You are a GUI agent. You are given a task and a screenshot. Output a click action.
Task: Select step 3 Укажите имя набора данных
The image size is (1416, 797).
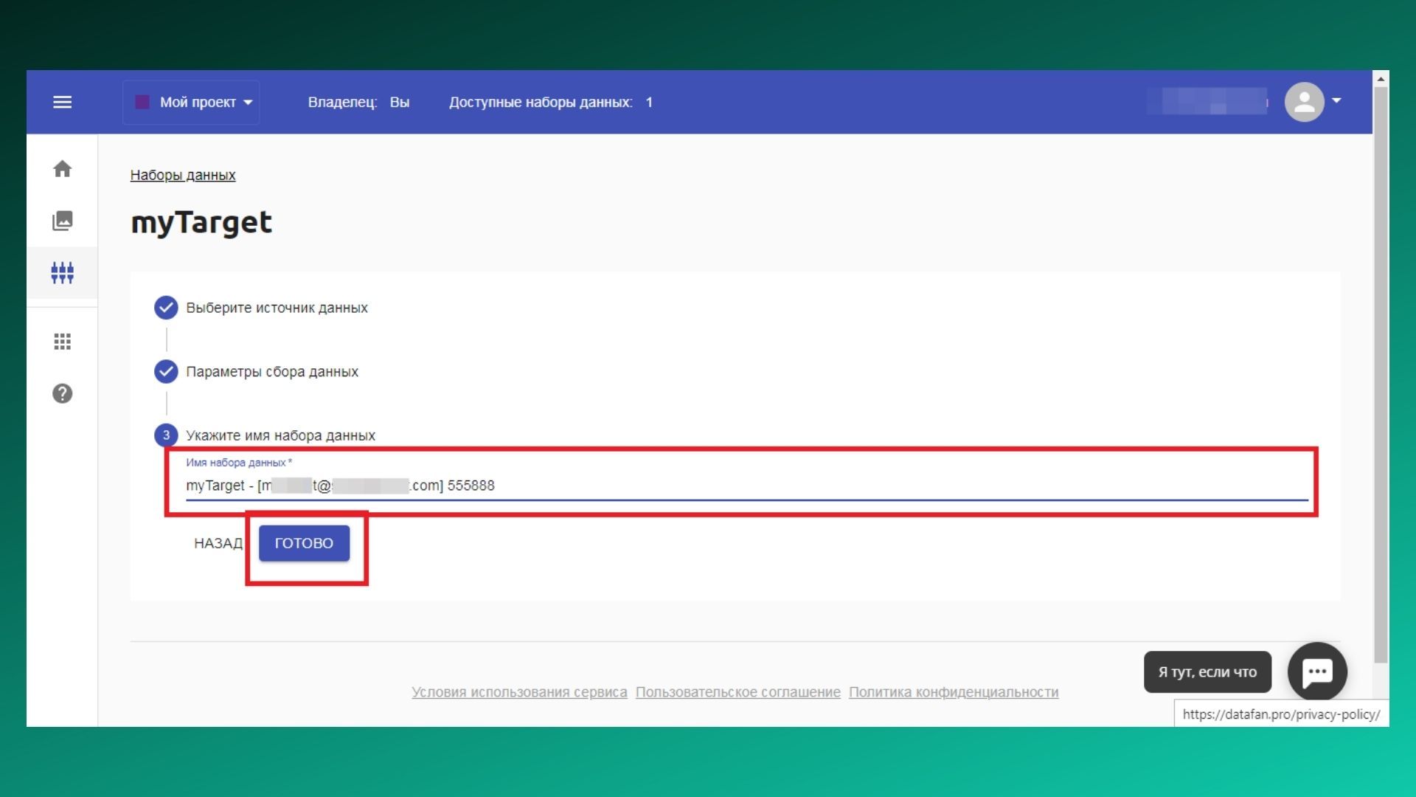[x=265, y=435]
